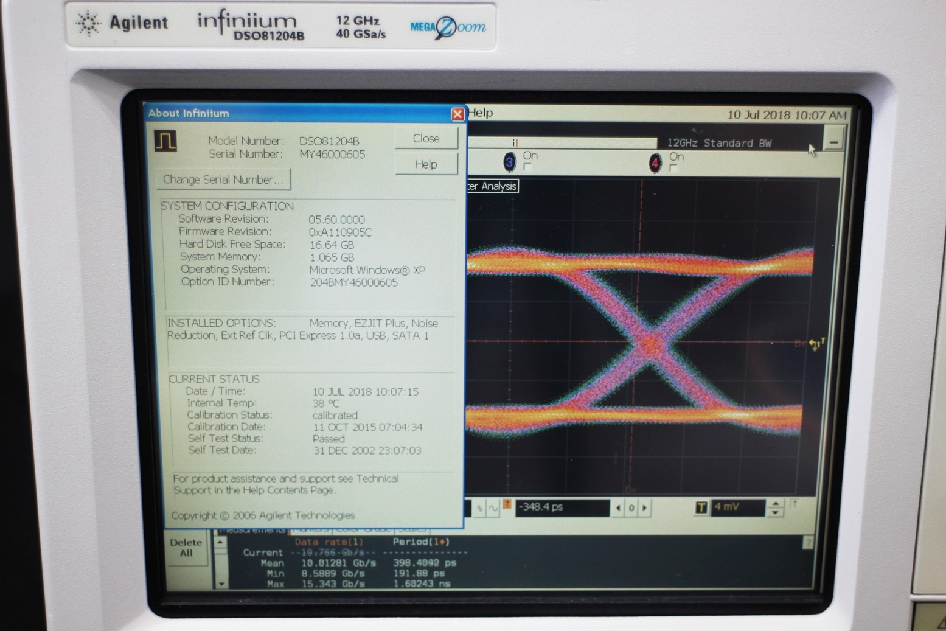946x631 pixels.
Task: Click the Firmware Revision 0xA110905C value
Action: 339,232
